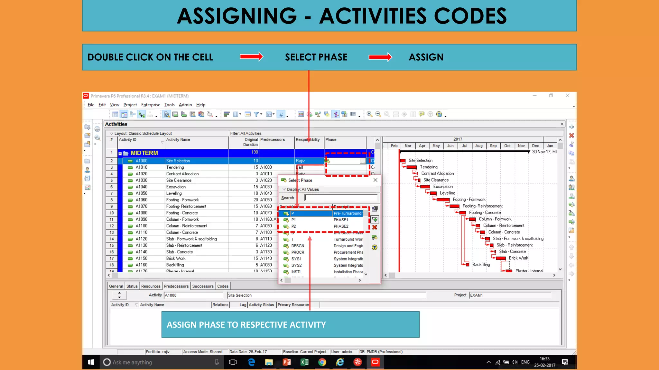This screenshot has height=370, width=659.
Task: Click the Assign (green plus) button in Select Phase dialog
Action: (375, 219)
